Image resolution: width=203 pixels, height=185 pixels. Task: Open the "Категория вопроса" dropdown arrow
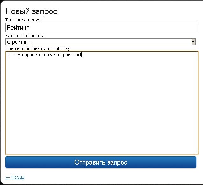193,42
